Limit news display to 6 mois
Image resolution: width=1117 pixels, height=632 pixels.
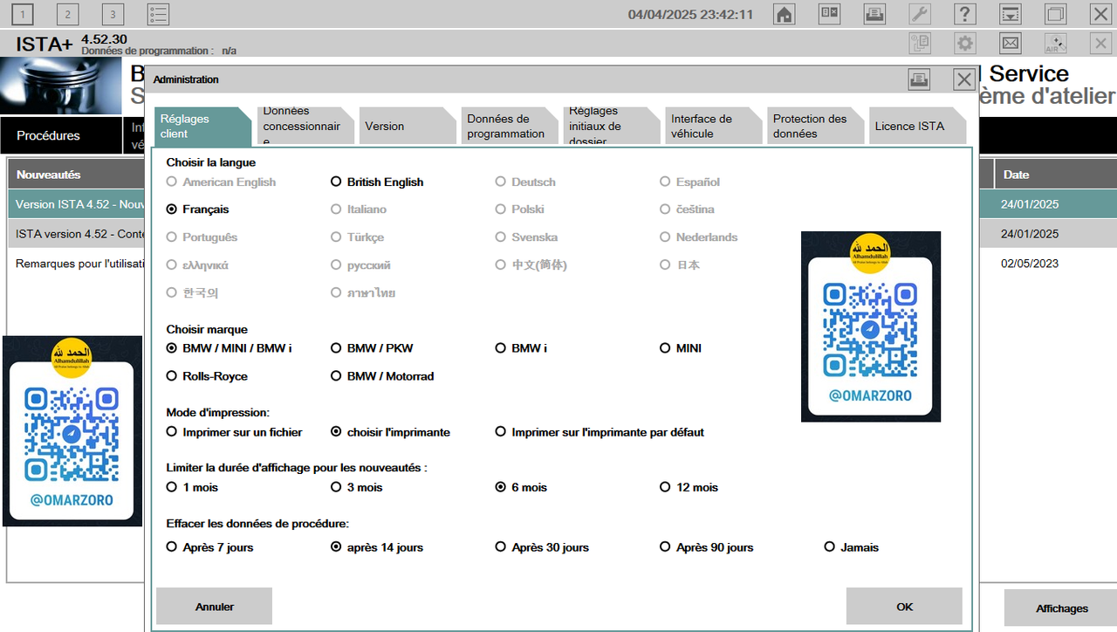click(x=521, y=487)
